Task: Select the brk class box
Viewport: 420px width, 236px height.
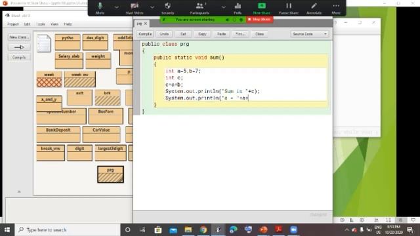Action: [108, 98]
